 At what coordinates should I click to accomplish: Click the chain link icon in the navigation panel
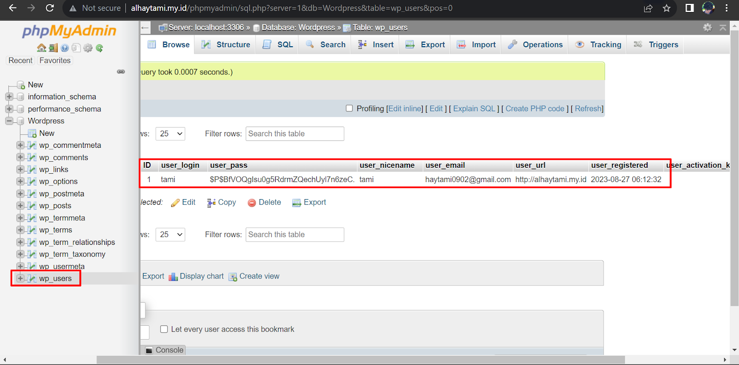pyautogui.click(x=121, y=72)
